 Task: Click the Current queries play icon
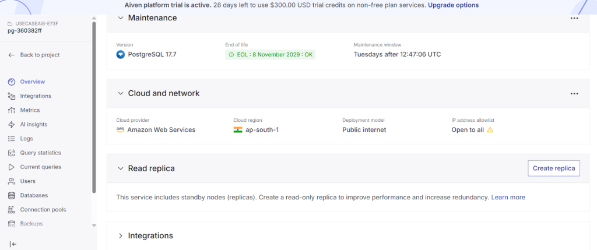[x=11, y=167]
